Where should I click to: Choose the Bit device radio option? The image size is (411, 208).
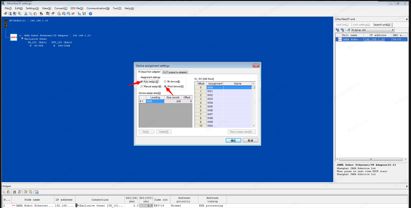point(165,82)
